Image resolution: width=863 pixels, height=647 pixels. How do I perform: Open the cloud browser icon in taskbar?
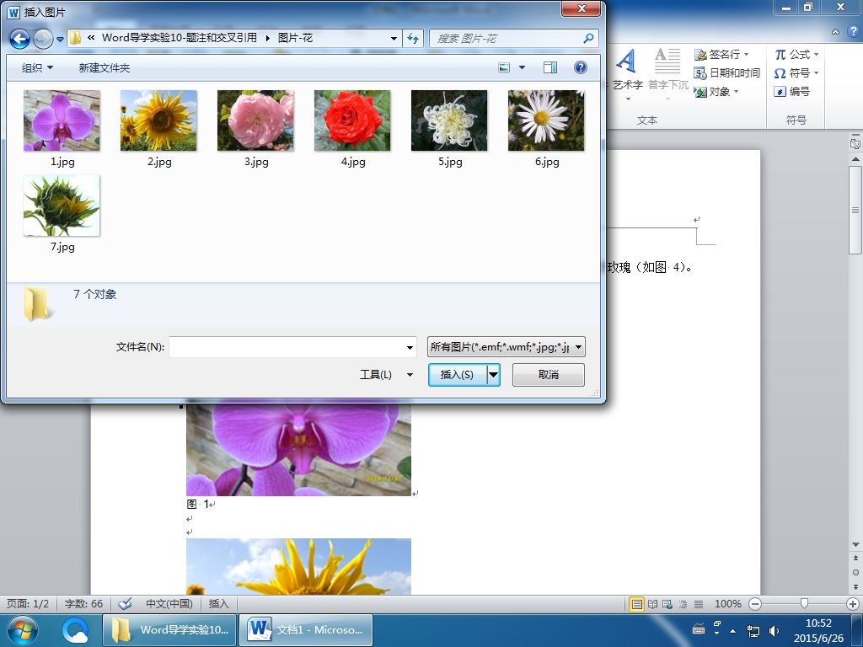[75, 630]
